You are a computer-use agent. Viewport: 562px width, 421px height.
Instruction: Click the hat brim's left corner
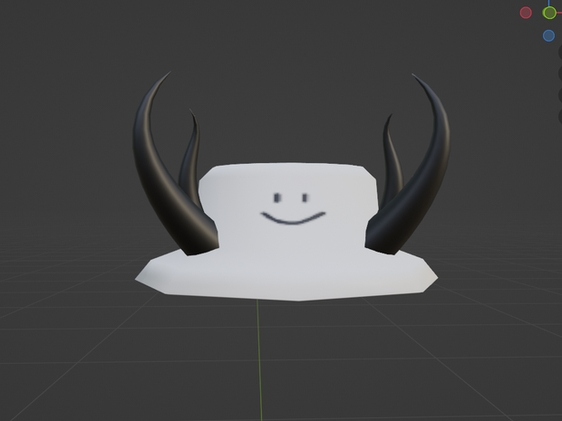pyautogui.click(x=142, y=277)
